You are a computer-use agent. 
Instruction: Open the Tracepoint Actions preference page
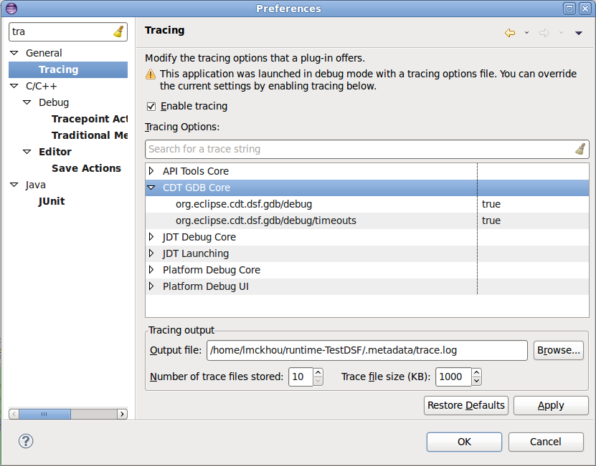coord(90,119)
